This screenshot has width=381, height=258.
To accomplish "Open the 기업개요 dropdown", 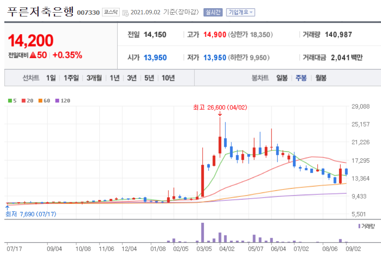I will (240, 12).
